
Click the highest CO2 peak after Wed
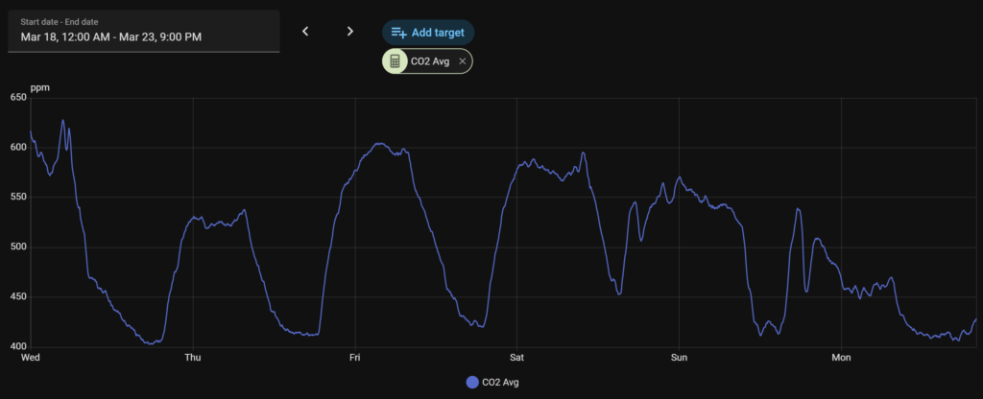coord(63,121)
